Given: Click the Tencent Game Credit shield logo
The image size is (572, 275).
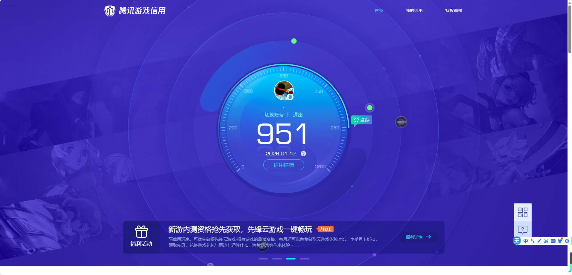Looking at the screenshot, I should (x=110, y=11).
